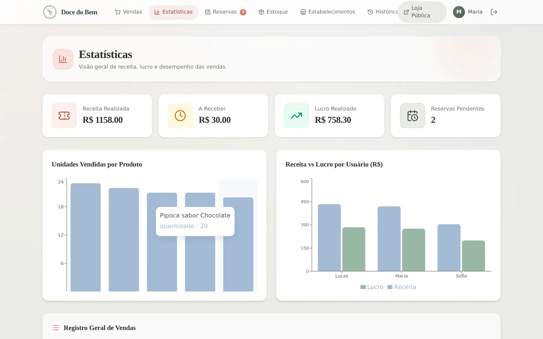
Task: Click the Sofia axis label
Action: pyautogui.click(x=461, y=276)
